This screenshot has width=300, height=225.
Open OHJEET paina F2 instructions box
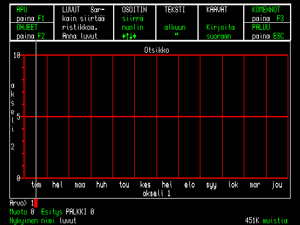click(x=32, y=32)
